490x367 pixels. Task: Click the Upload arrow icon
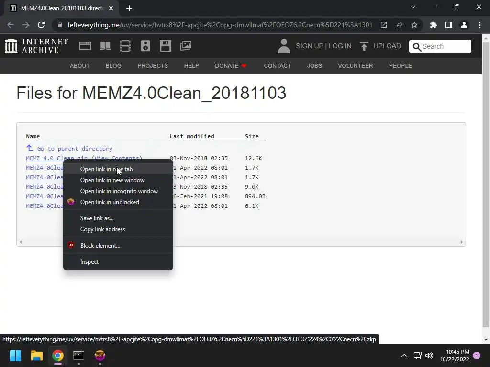[364, 46]
